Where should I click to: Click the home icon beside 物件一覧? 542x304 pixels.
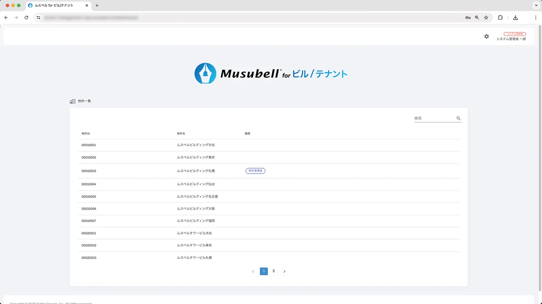(x=72, y=101)
